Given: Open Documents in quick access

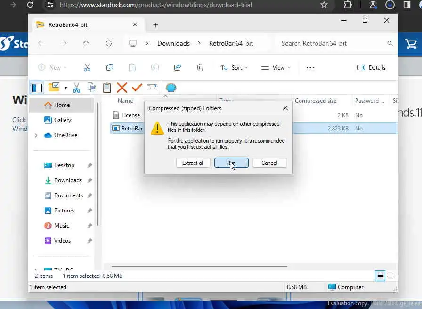Looking at the screenshot, I should pos(62,195).
